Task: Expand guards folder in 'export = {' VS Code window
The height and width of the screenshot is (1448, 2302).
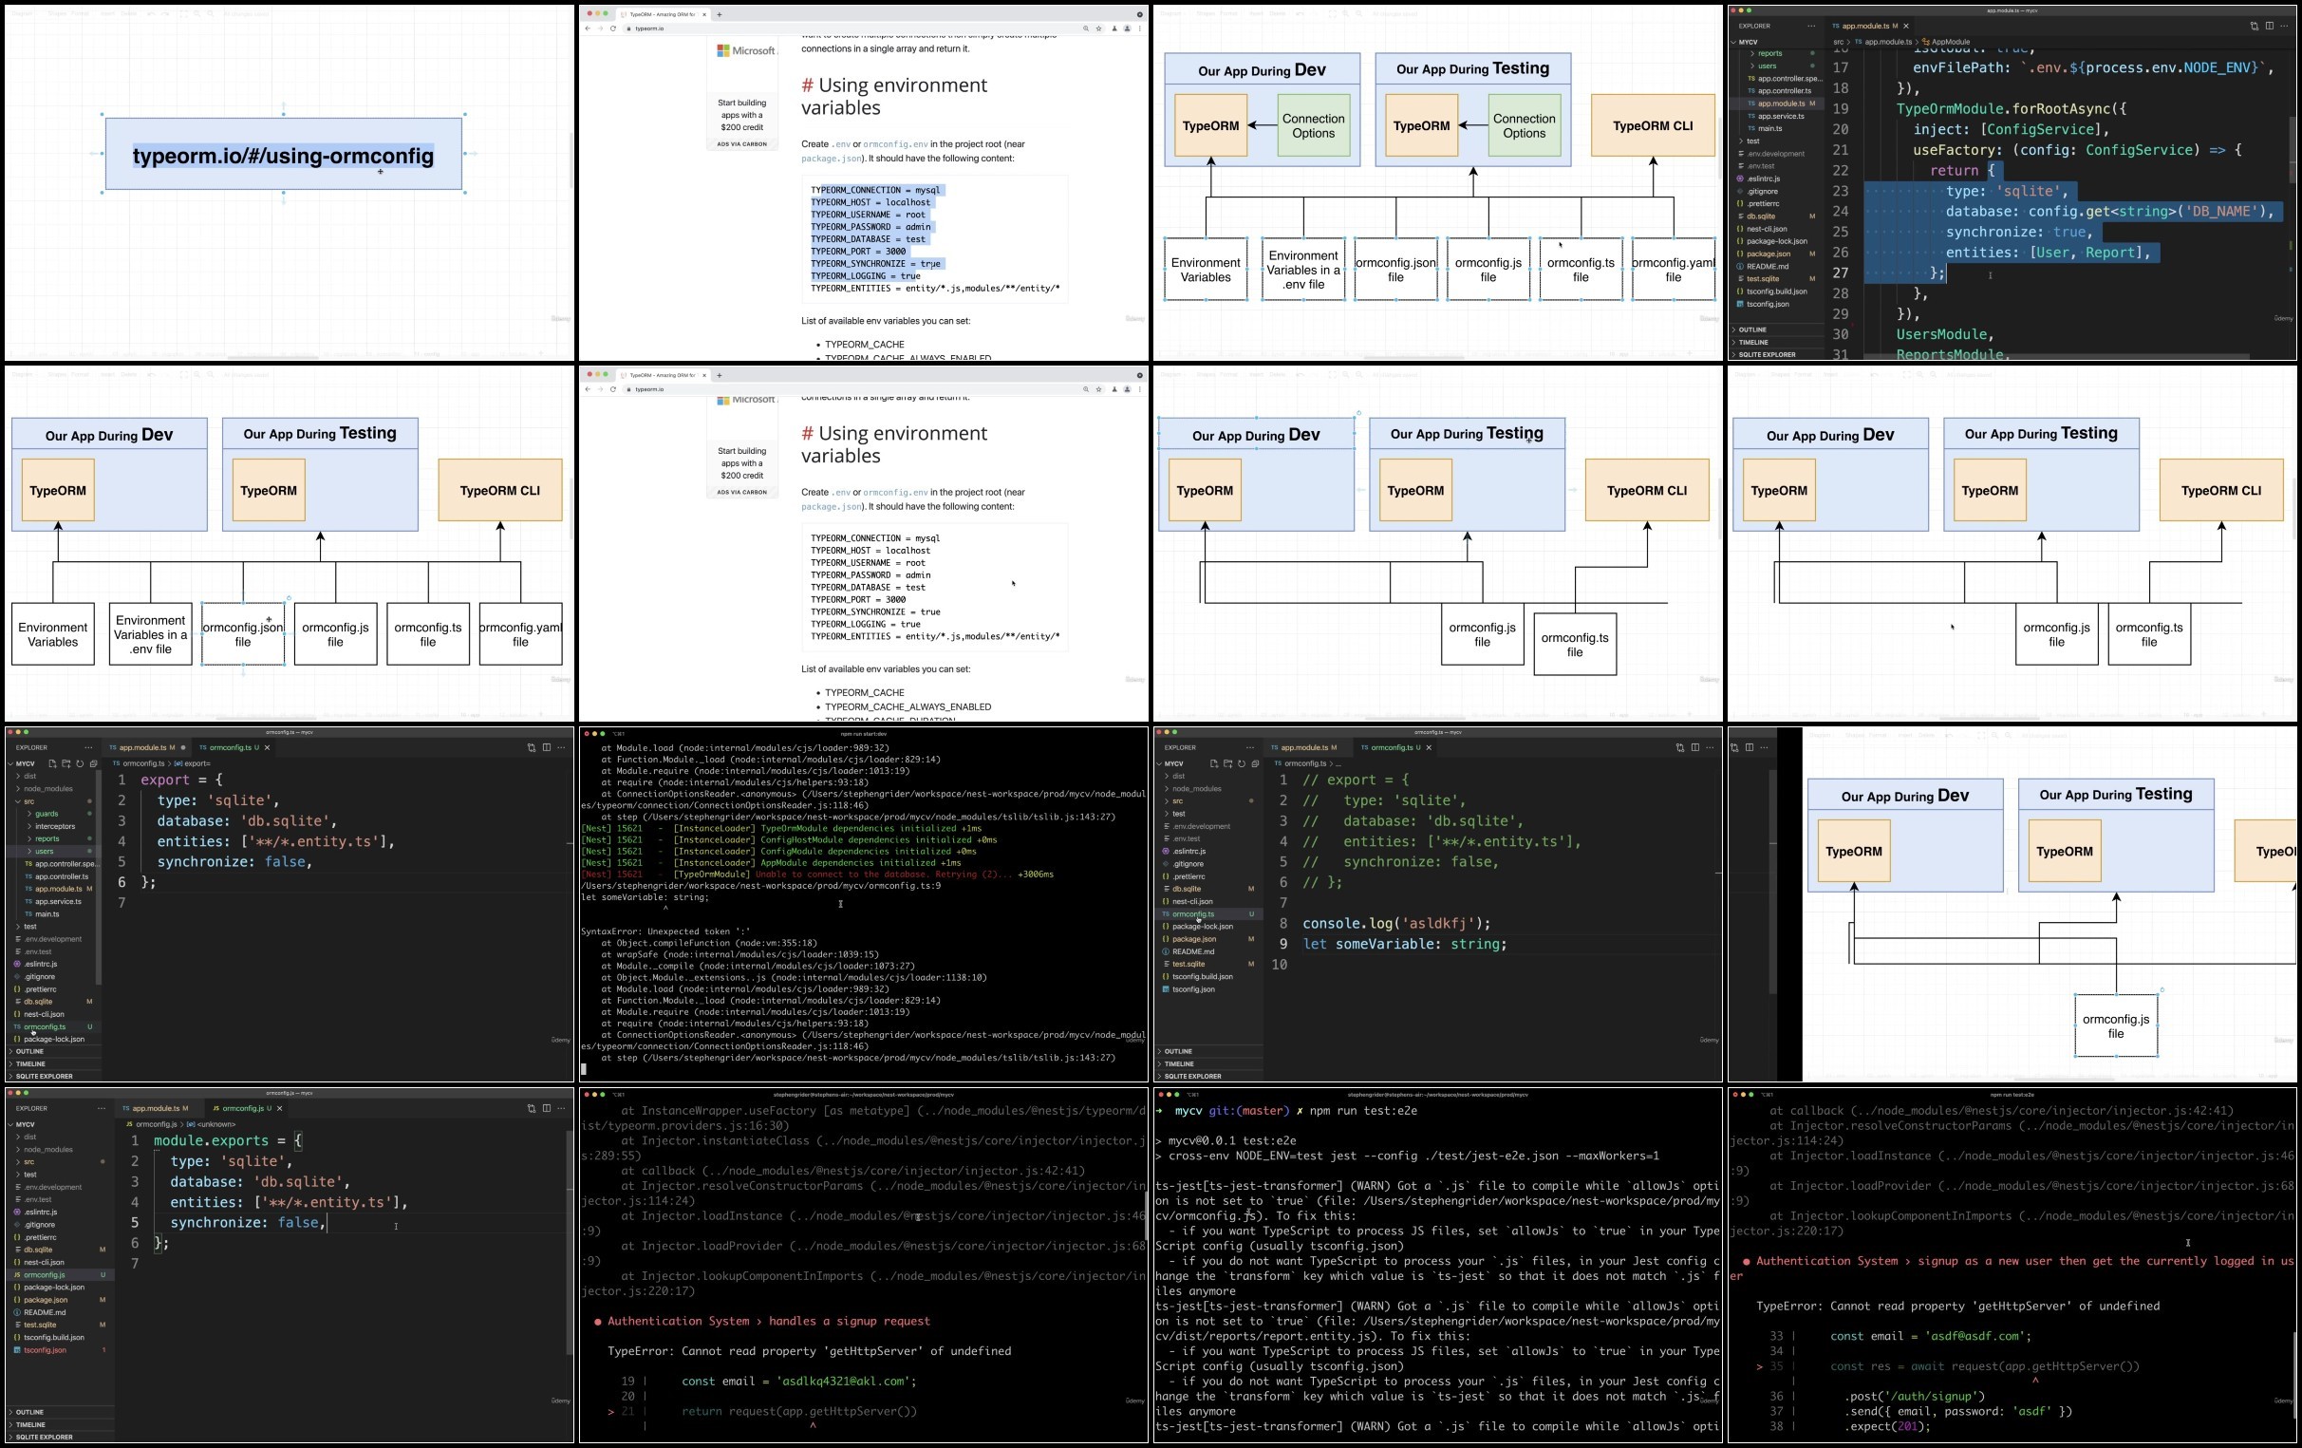Action: [x=47, y=814]
